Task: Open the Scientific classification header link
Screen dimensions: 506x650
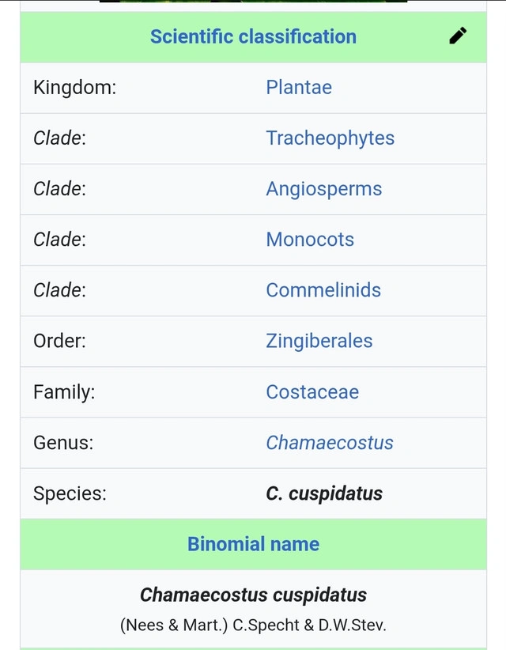Action: point(253,36)
